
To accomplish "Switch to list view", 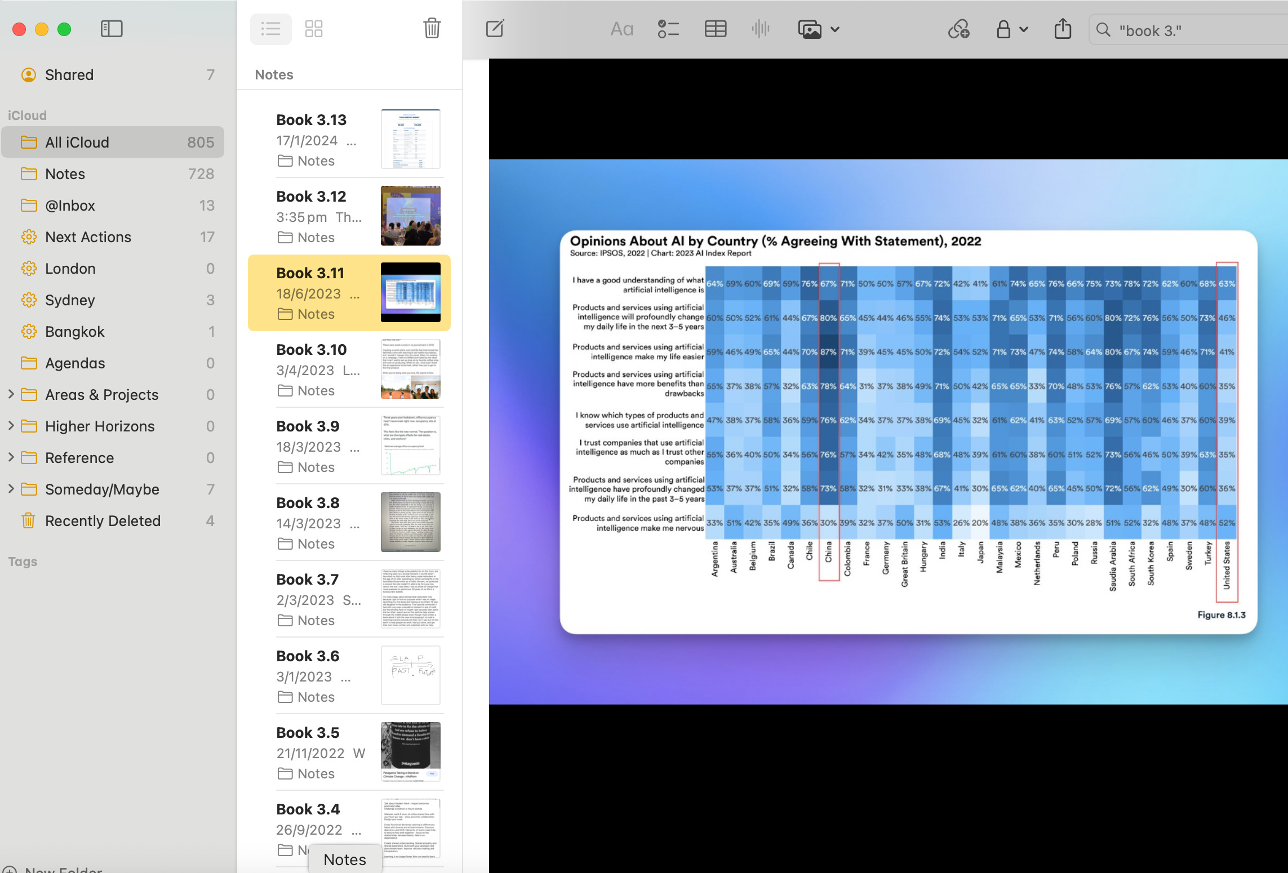I will point(271,29).
